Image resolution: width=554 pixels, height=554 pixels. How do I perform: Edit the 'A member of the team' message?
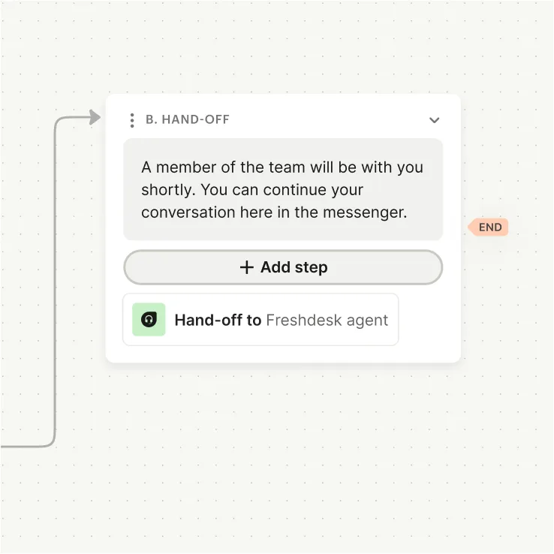pyautogui.click(x=282, y=167)
